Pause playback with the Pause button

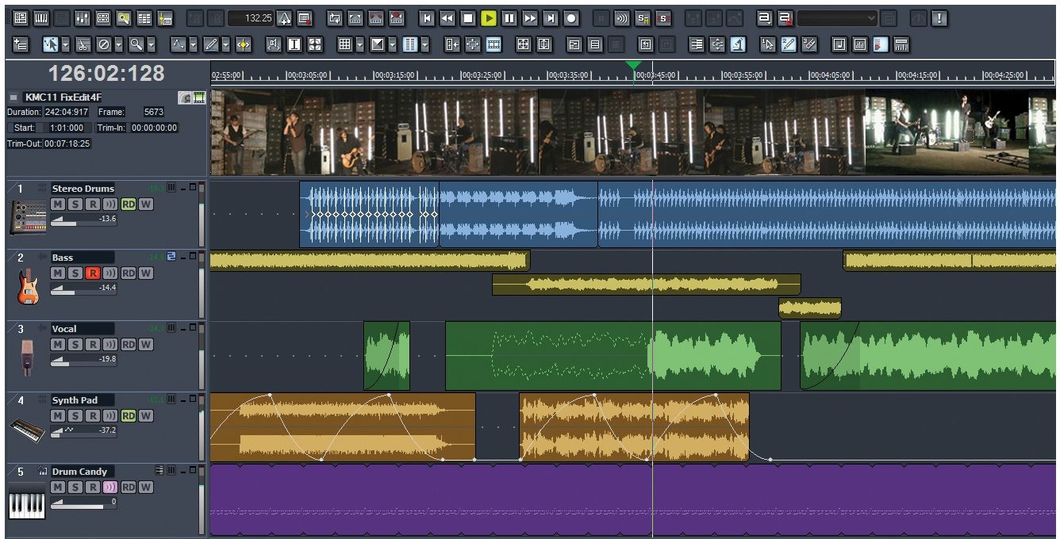pos(509,17)
